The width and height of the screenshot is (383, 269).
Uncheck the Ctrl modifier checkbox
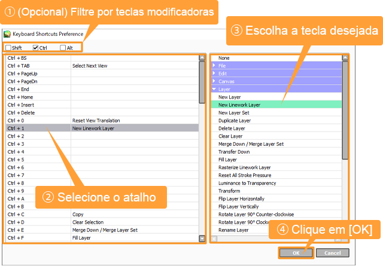click(36, 48)
